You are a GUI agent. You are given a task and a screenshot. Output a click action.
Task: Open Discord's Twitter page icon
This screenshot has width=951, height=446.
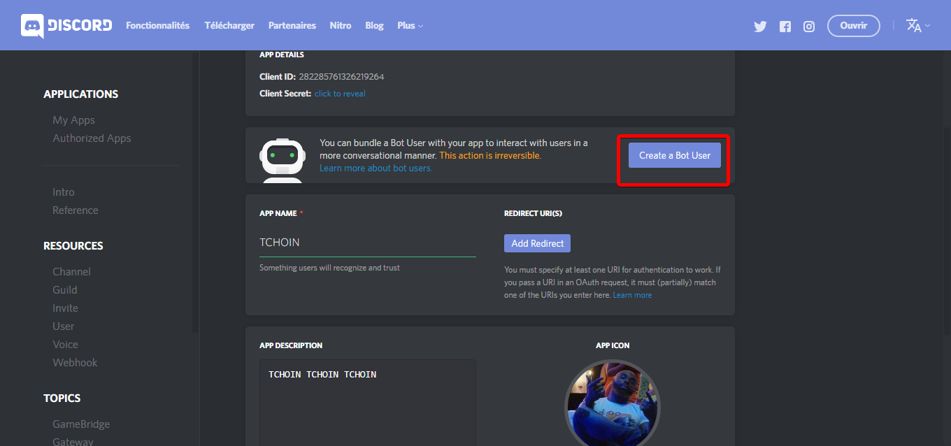tap(760, 27)
